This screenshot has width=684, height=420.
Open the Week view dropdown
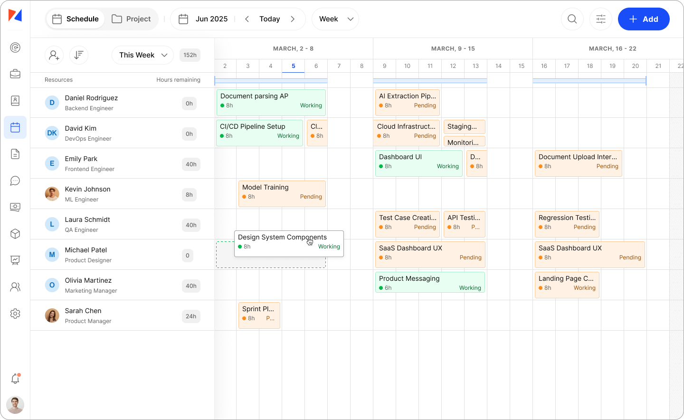(335, 19)
